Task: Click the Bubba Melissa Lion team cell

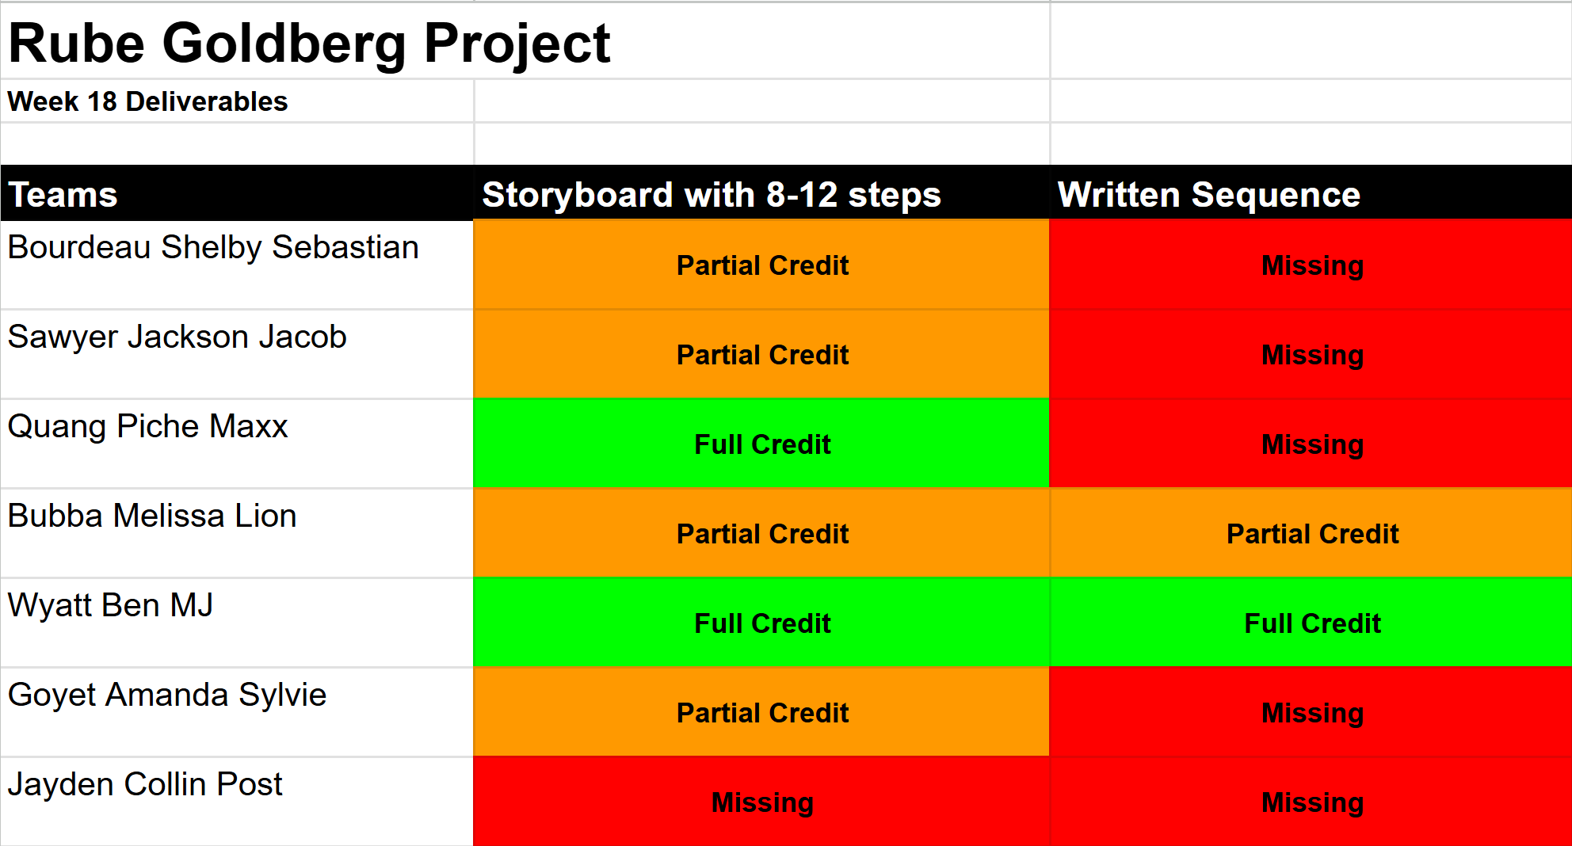Action: [152, 516]
